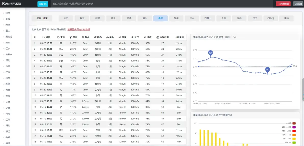The width and height of the screenshot is (304, 146).
Task: Select the 怀柔 district tab
Action: tap(129, 18)
